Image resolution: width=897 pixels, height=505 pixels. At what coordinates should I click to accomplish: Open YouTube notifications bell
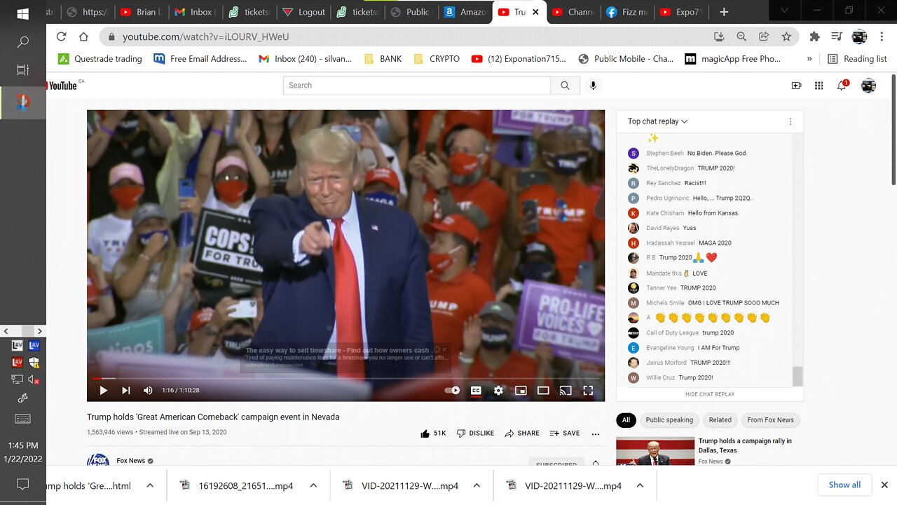click(842, 86)
